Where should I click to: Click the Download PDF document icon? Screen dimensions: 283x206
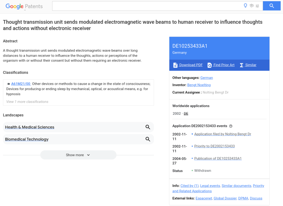coord(175,65)
